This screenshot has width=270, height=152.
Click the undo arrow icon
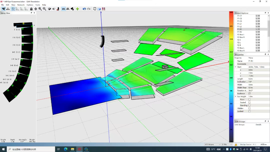[x=84, y=9]
